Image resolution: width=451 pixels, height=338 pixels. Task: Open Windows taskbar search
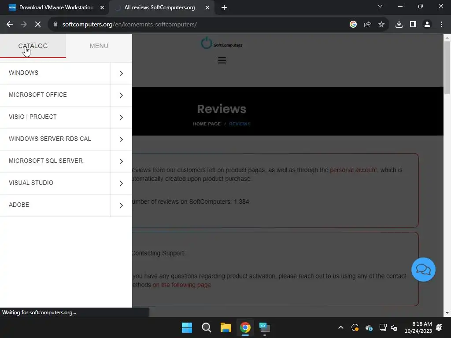207,327
